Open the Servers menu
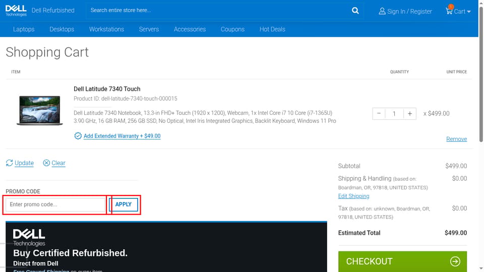The width and height of the screenshot is (484, 272). pos(149,29)
